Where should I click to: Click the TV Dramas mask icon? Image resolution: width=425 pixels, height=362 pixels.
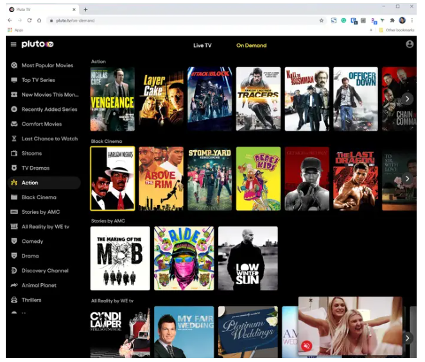point(14,168)
